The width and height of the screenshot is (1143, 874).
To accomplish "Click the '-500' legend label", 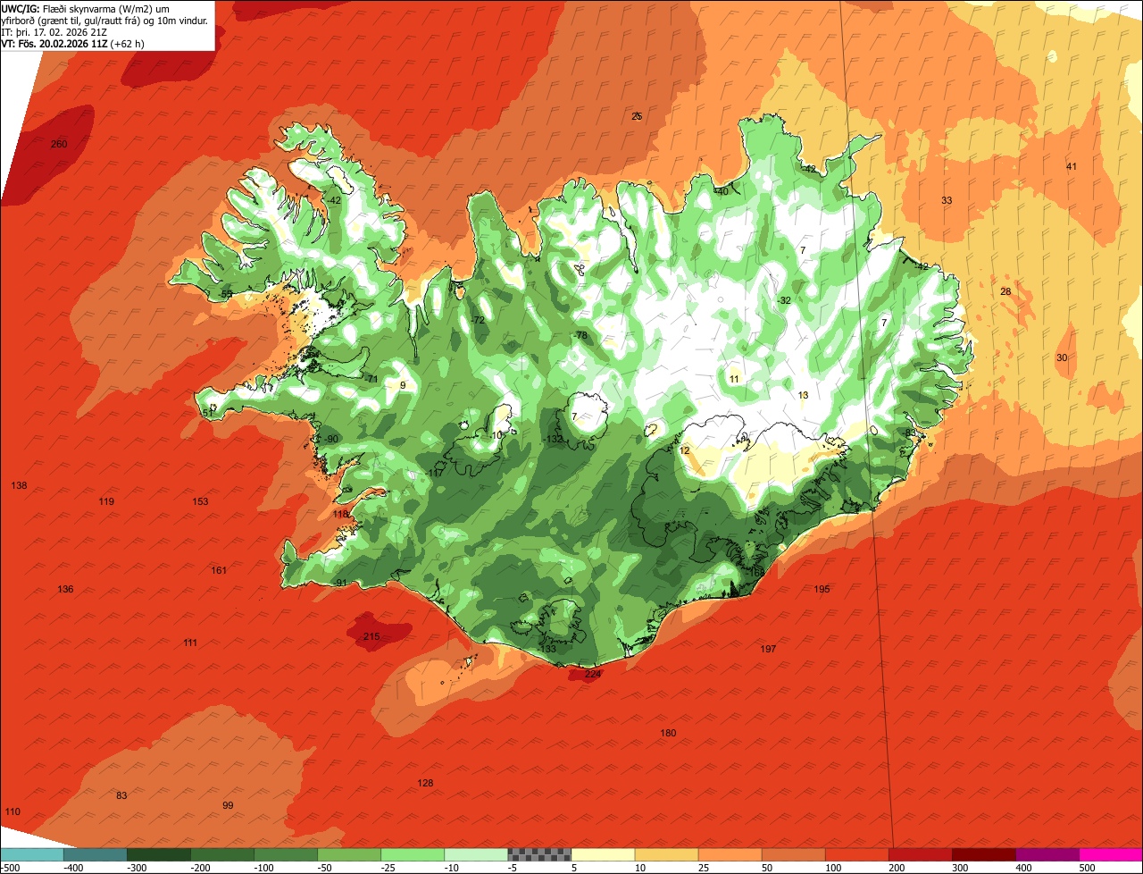I will coord(10,867).
